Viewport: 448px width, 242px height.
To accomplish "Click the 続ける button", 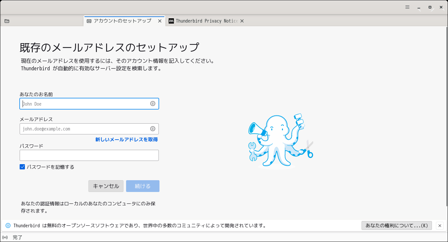I will (x=143, y=186).
